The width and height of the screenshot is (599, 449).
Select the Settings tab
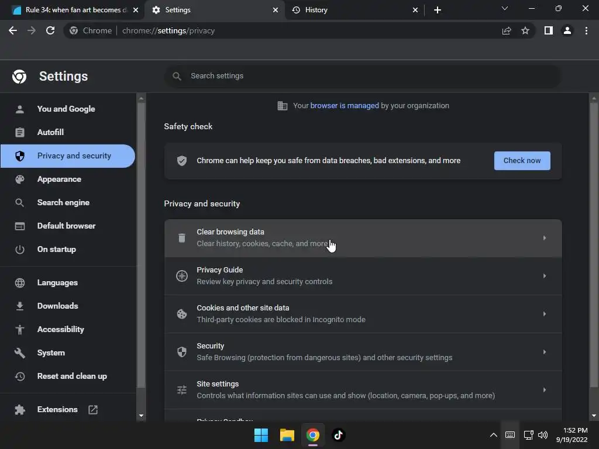pyautogui.click(x=214, y=10)
